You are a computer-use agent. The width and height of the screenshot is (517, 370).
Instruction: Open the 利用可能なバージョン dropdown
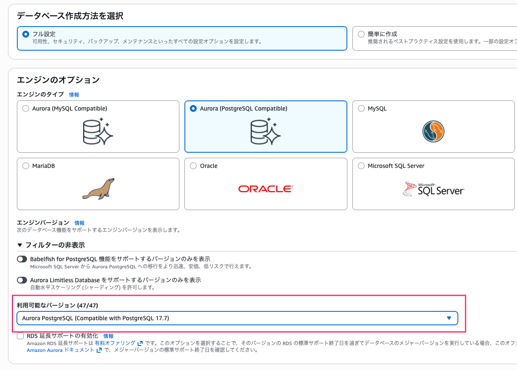click(x=237, y=318)
